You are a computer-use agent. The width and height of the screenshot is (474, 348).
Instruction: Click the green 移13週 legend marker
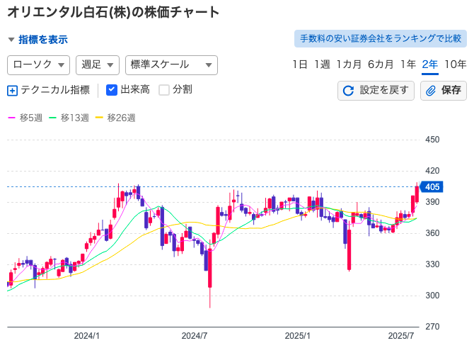pyautogui.click(x=53, y=118)
